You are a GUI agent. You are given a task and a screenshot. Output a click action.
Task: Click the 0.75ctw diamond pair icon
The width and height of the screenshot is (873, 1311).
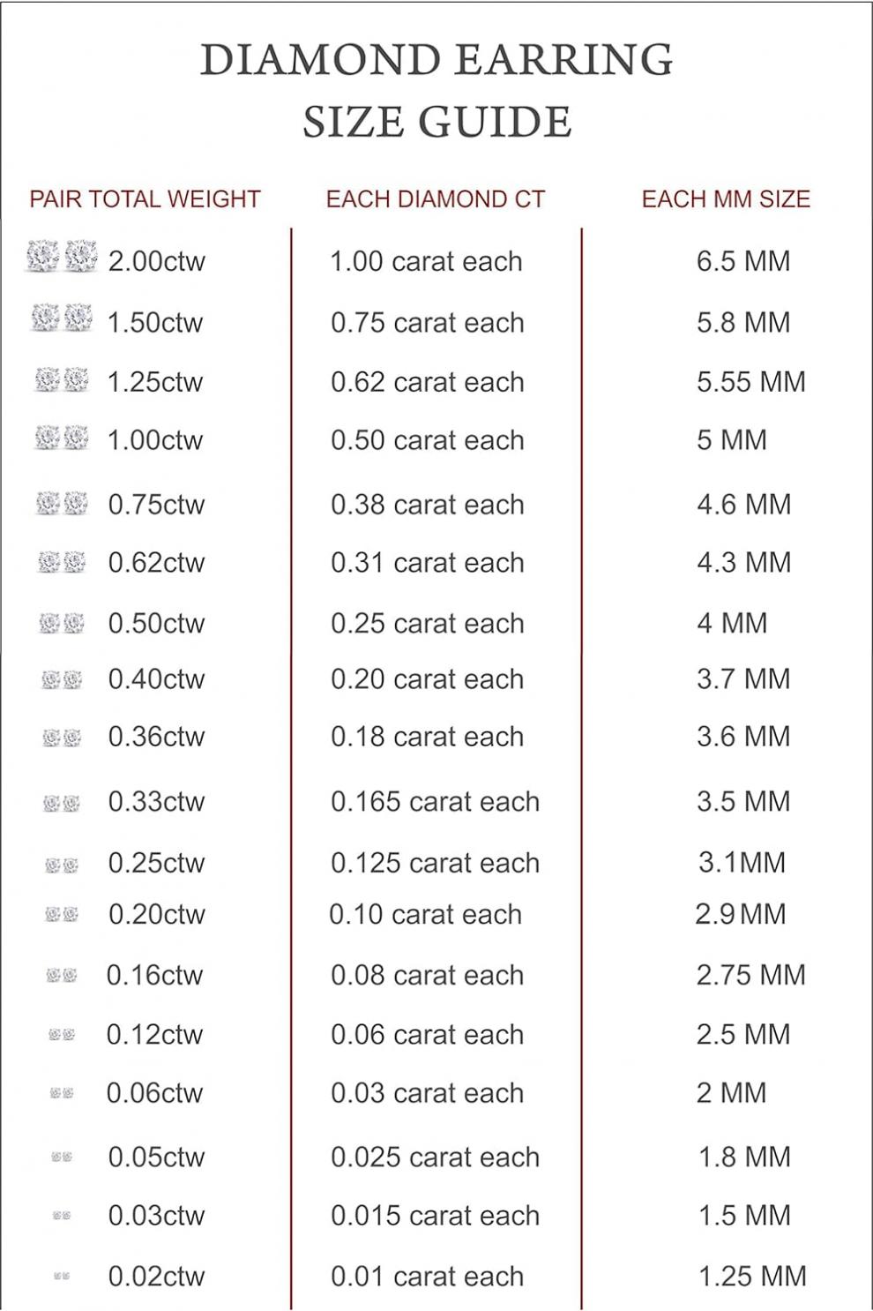pyautogui.click(x=62, y=503)
